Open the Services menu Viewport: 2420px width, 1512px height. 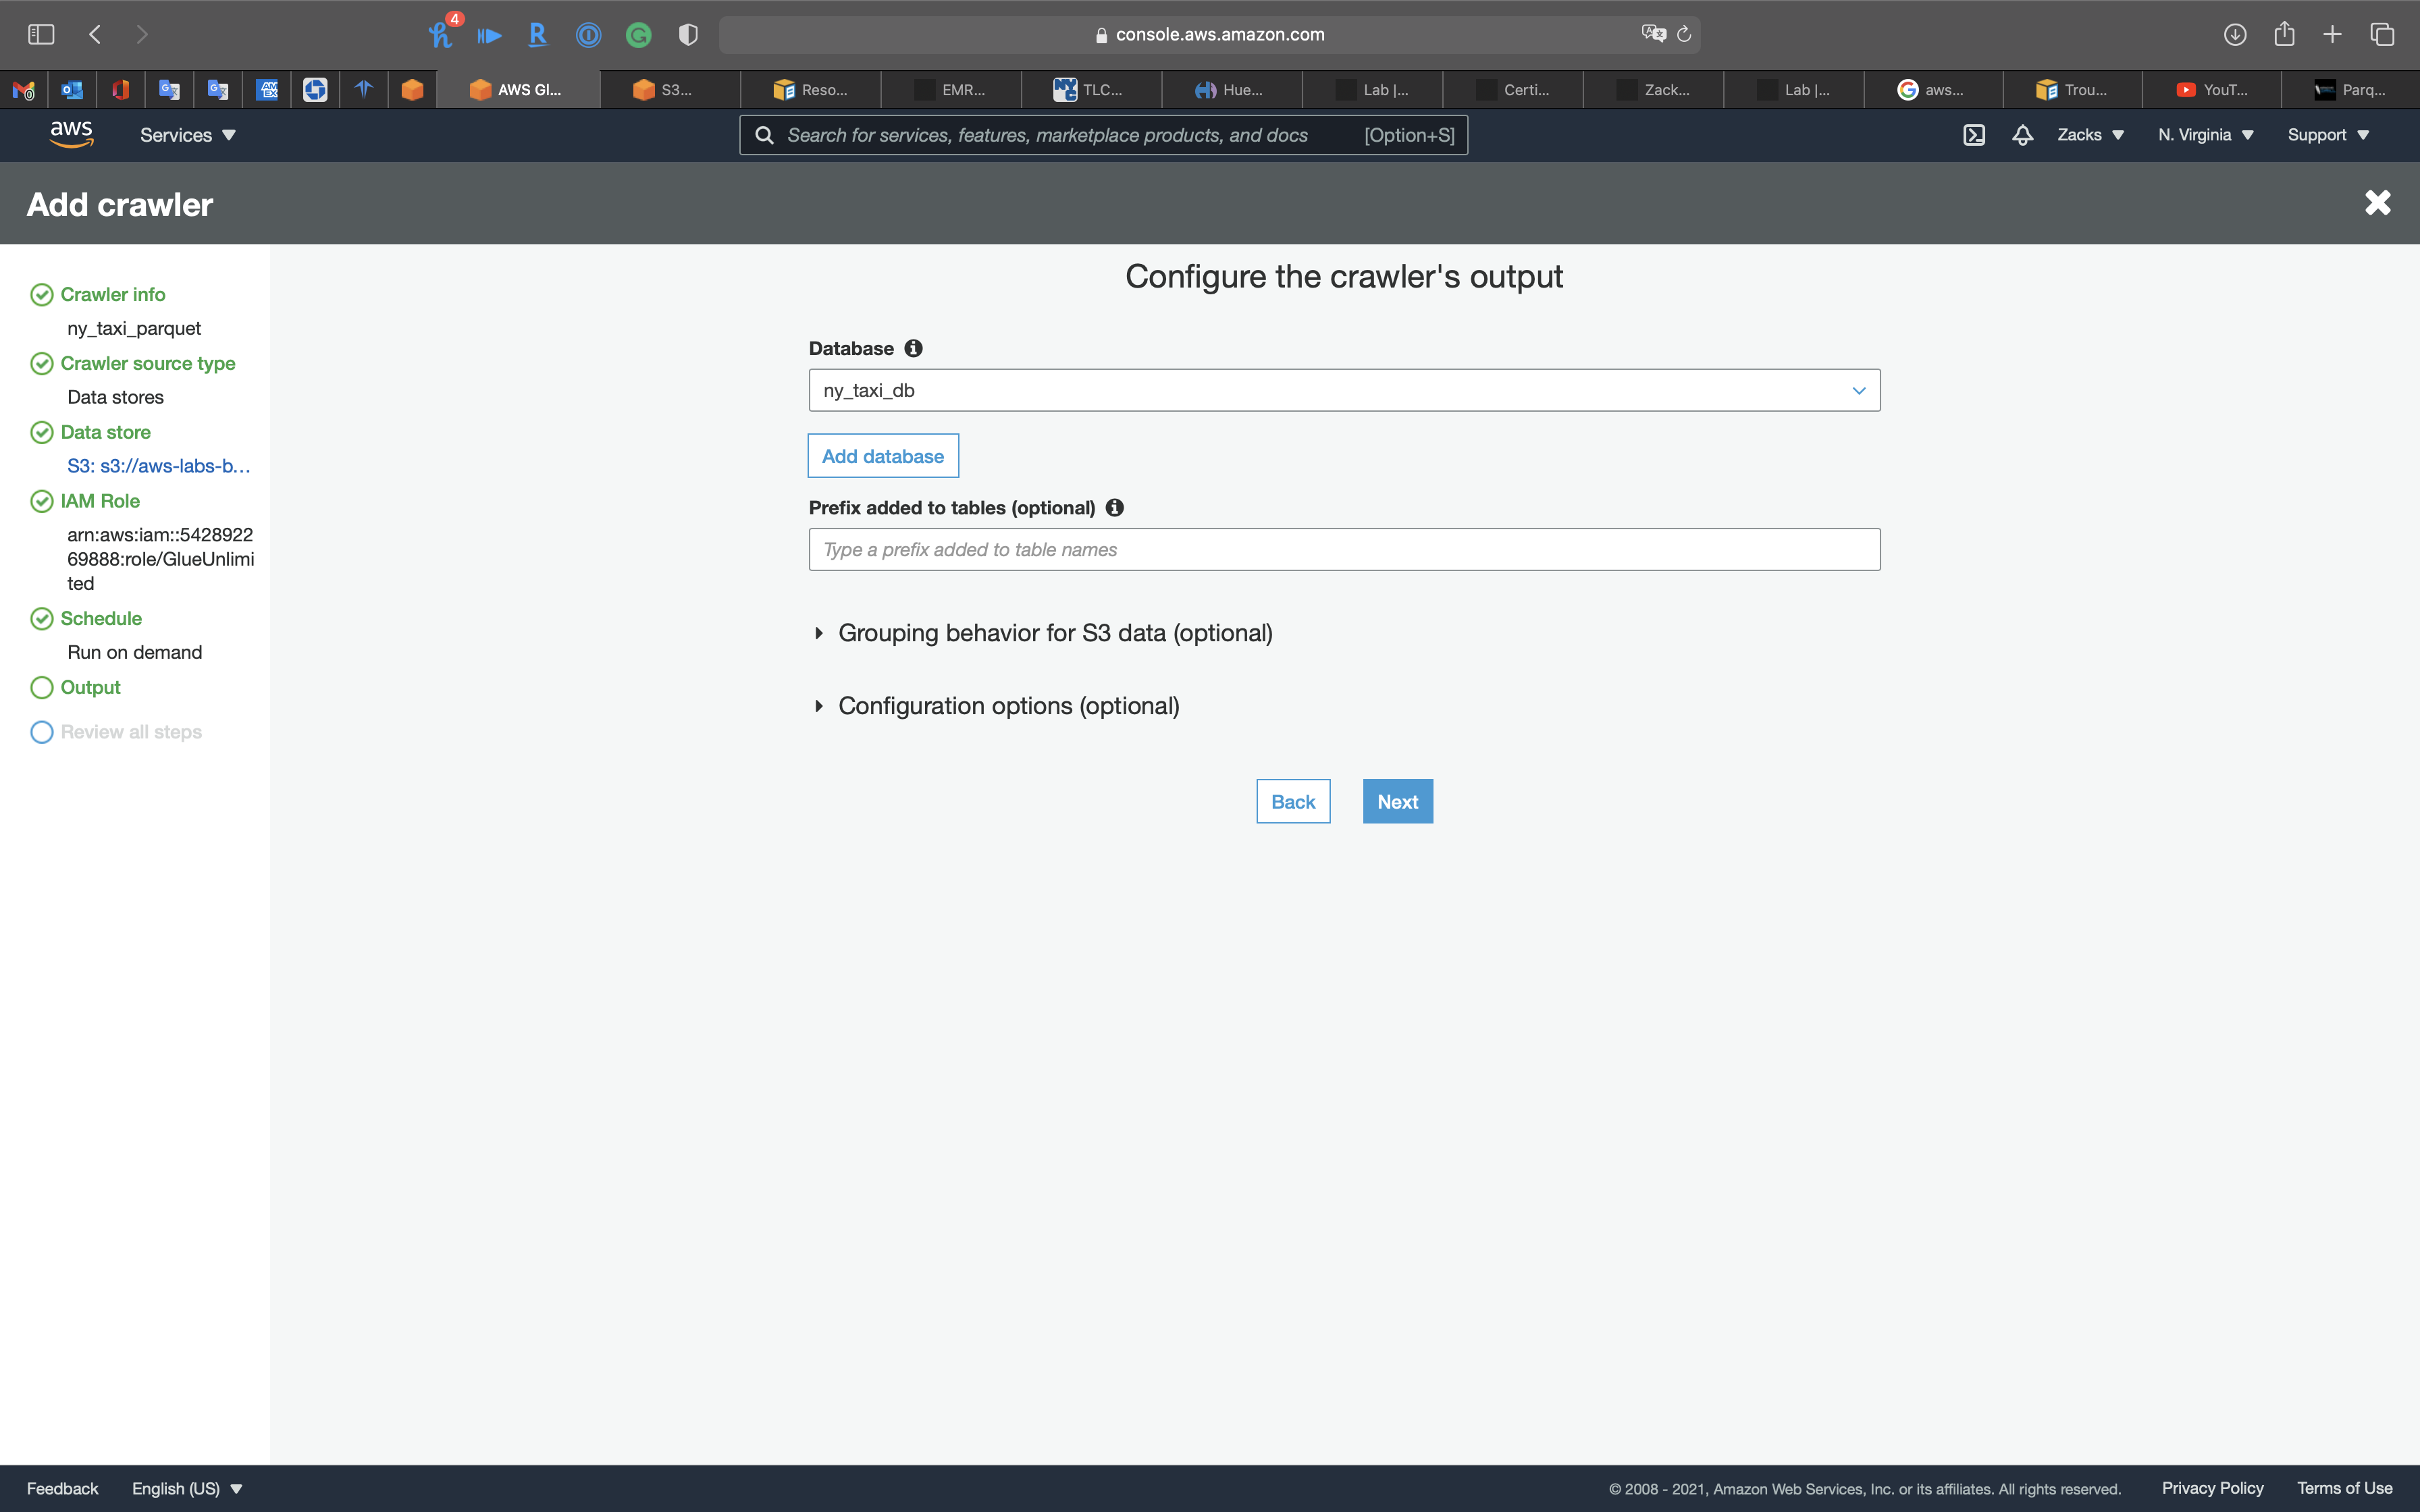coord(187,135)
